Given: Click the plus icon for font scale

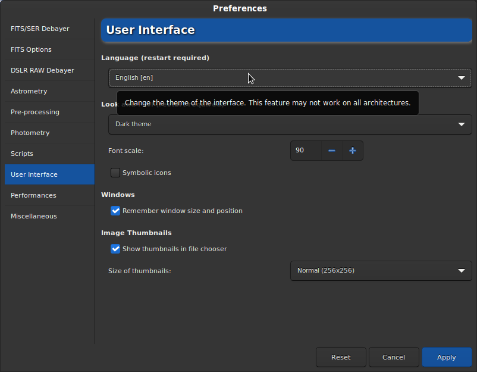Looking at the screenshot, I should [352, 151].
